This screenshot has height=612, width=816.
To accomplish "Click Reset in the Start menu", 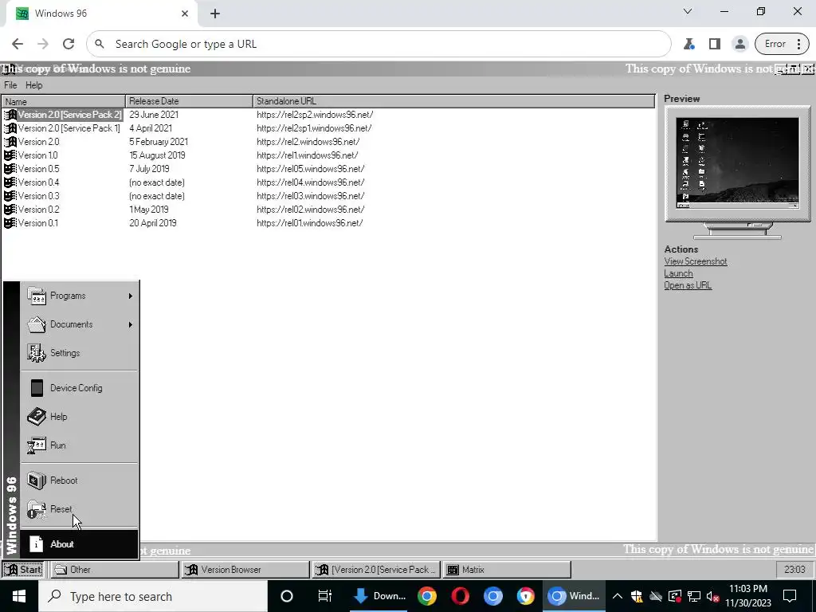I will [x=80, y=509].
